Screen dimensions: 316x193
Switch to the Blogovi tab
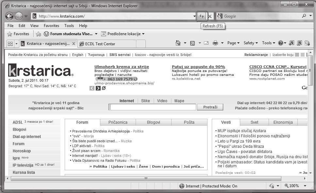coord(154,122)
